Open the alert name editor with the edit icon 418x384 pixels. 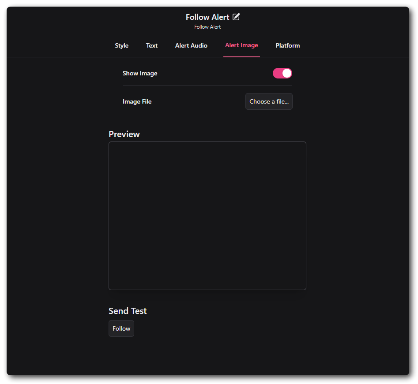236,17
